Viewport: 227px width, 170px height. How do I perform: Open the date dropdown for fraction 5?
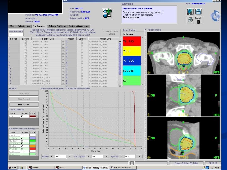point(63,54)
